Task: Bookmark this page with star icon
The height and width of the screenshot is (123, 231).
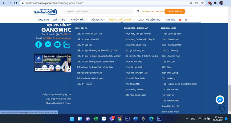Action: tap(202, 3)
